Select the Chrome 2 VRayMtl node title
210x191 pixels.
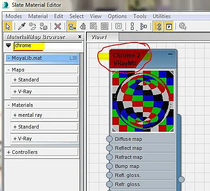click(x=126, y=59)
